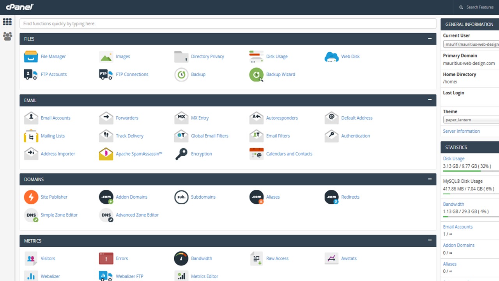Click the Mailing Lists icon
This screenshot has height=281, width=499.
click(31, 136)
